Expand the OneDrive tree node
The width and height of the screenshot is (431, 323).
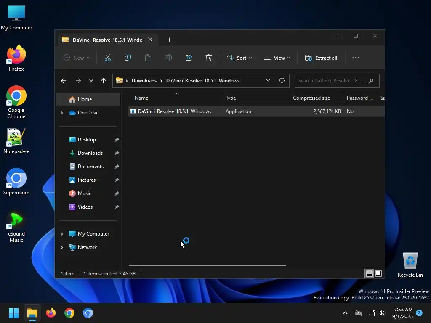click(x=61, y=113)
